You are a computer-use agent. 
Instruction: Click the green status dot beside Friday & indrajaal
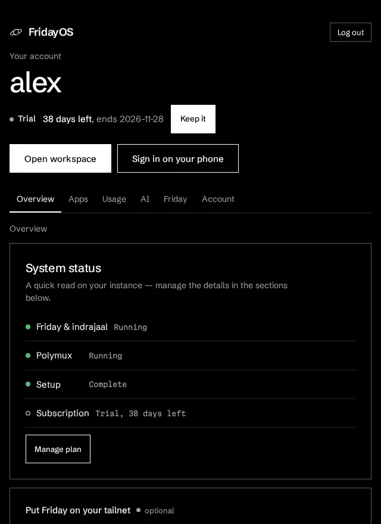(28, 327)
